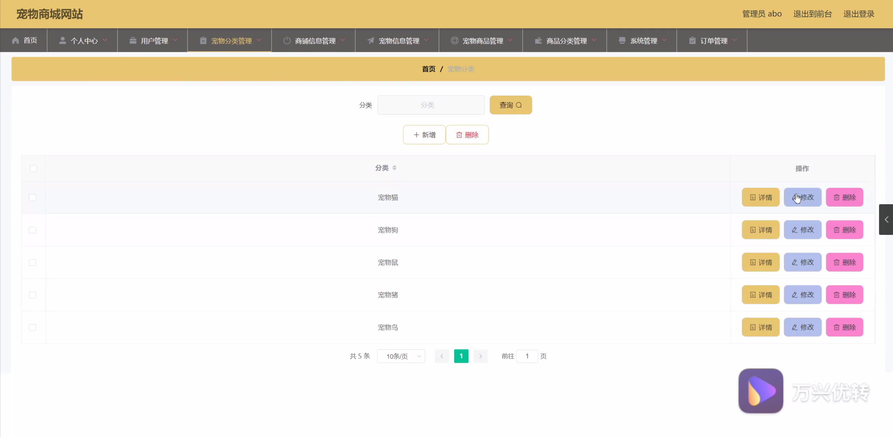
Task: Toggle the select-all checkbox in table header
Action: tap(33, 169)
